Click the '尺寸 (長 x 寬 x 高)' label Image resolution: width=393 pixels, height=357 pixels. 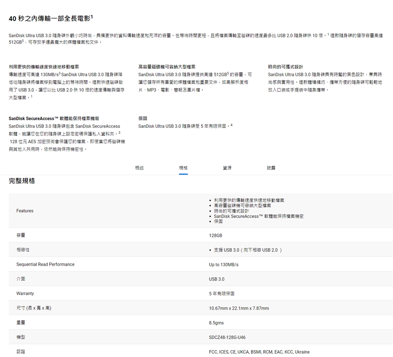(x=34, y=308)
